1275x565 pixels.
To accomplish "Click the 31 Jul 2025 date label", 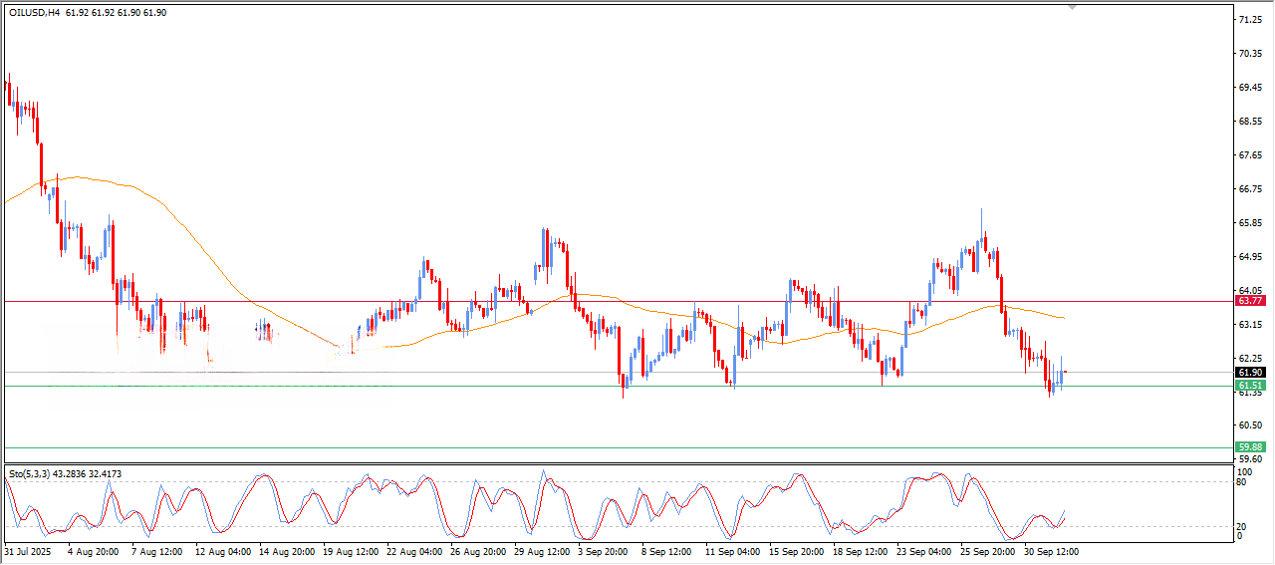I will 28,551.
